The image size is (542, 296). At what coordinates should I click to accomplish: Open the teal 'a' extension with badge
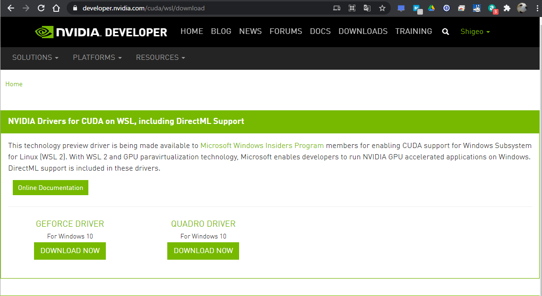[493, 8]
